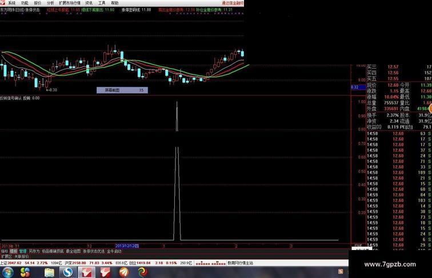
Task: Click the 买三 price 12.57
Action: coord(393,67)
